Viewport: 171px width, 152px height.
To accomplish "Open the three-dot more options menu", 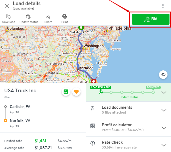I will coord(163,6).
